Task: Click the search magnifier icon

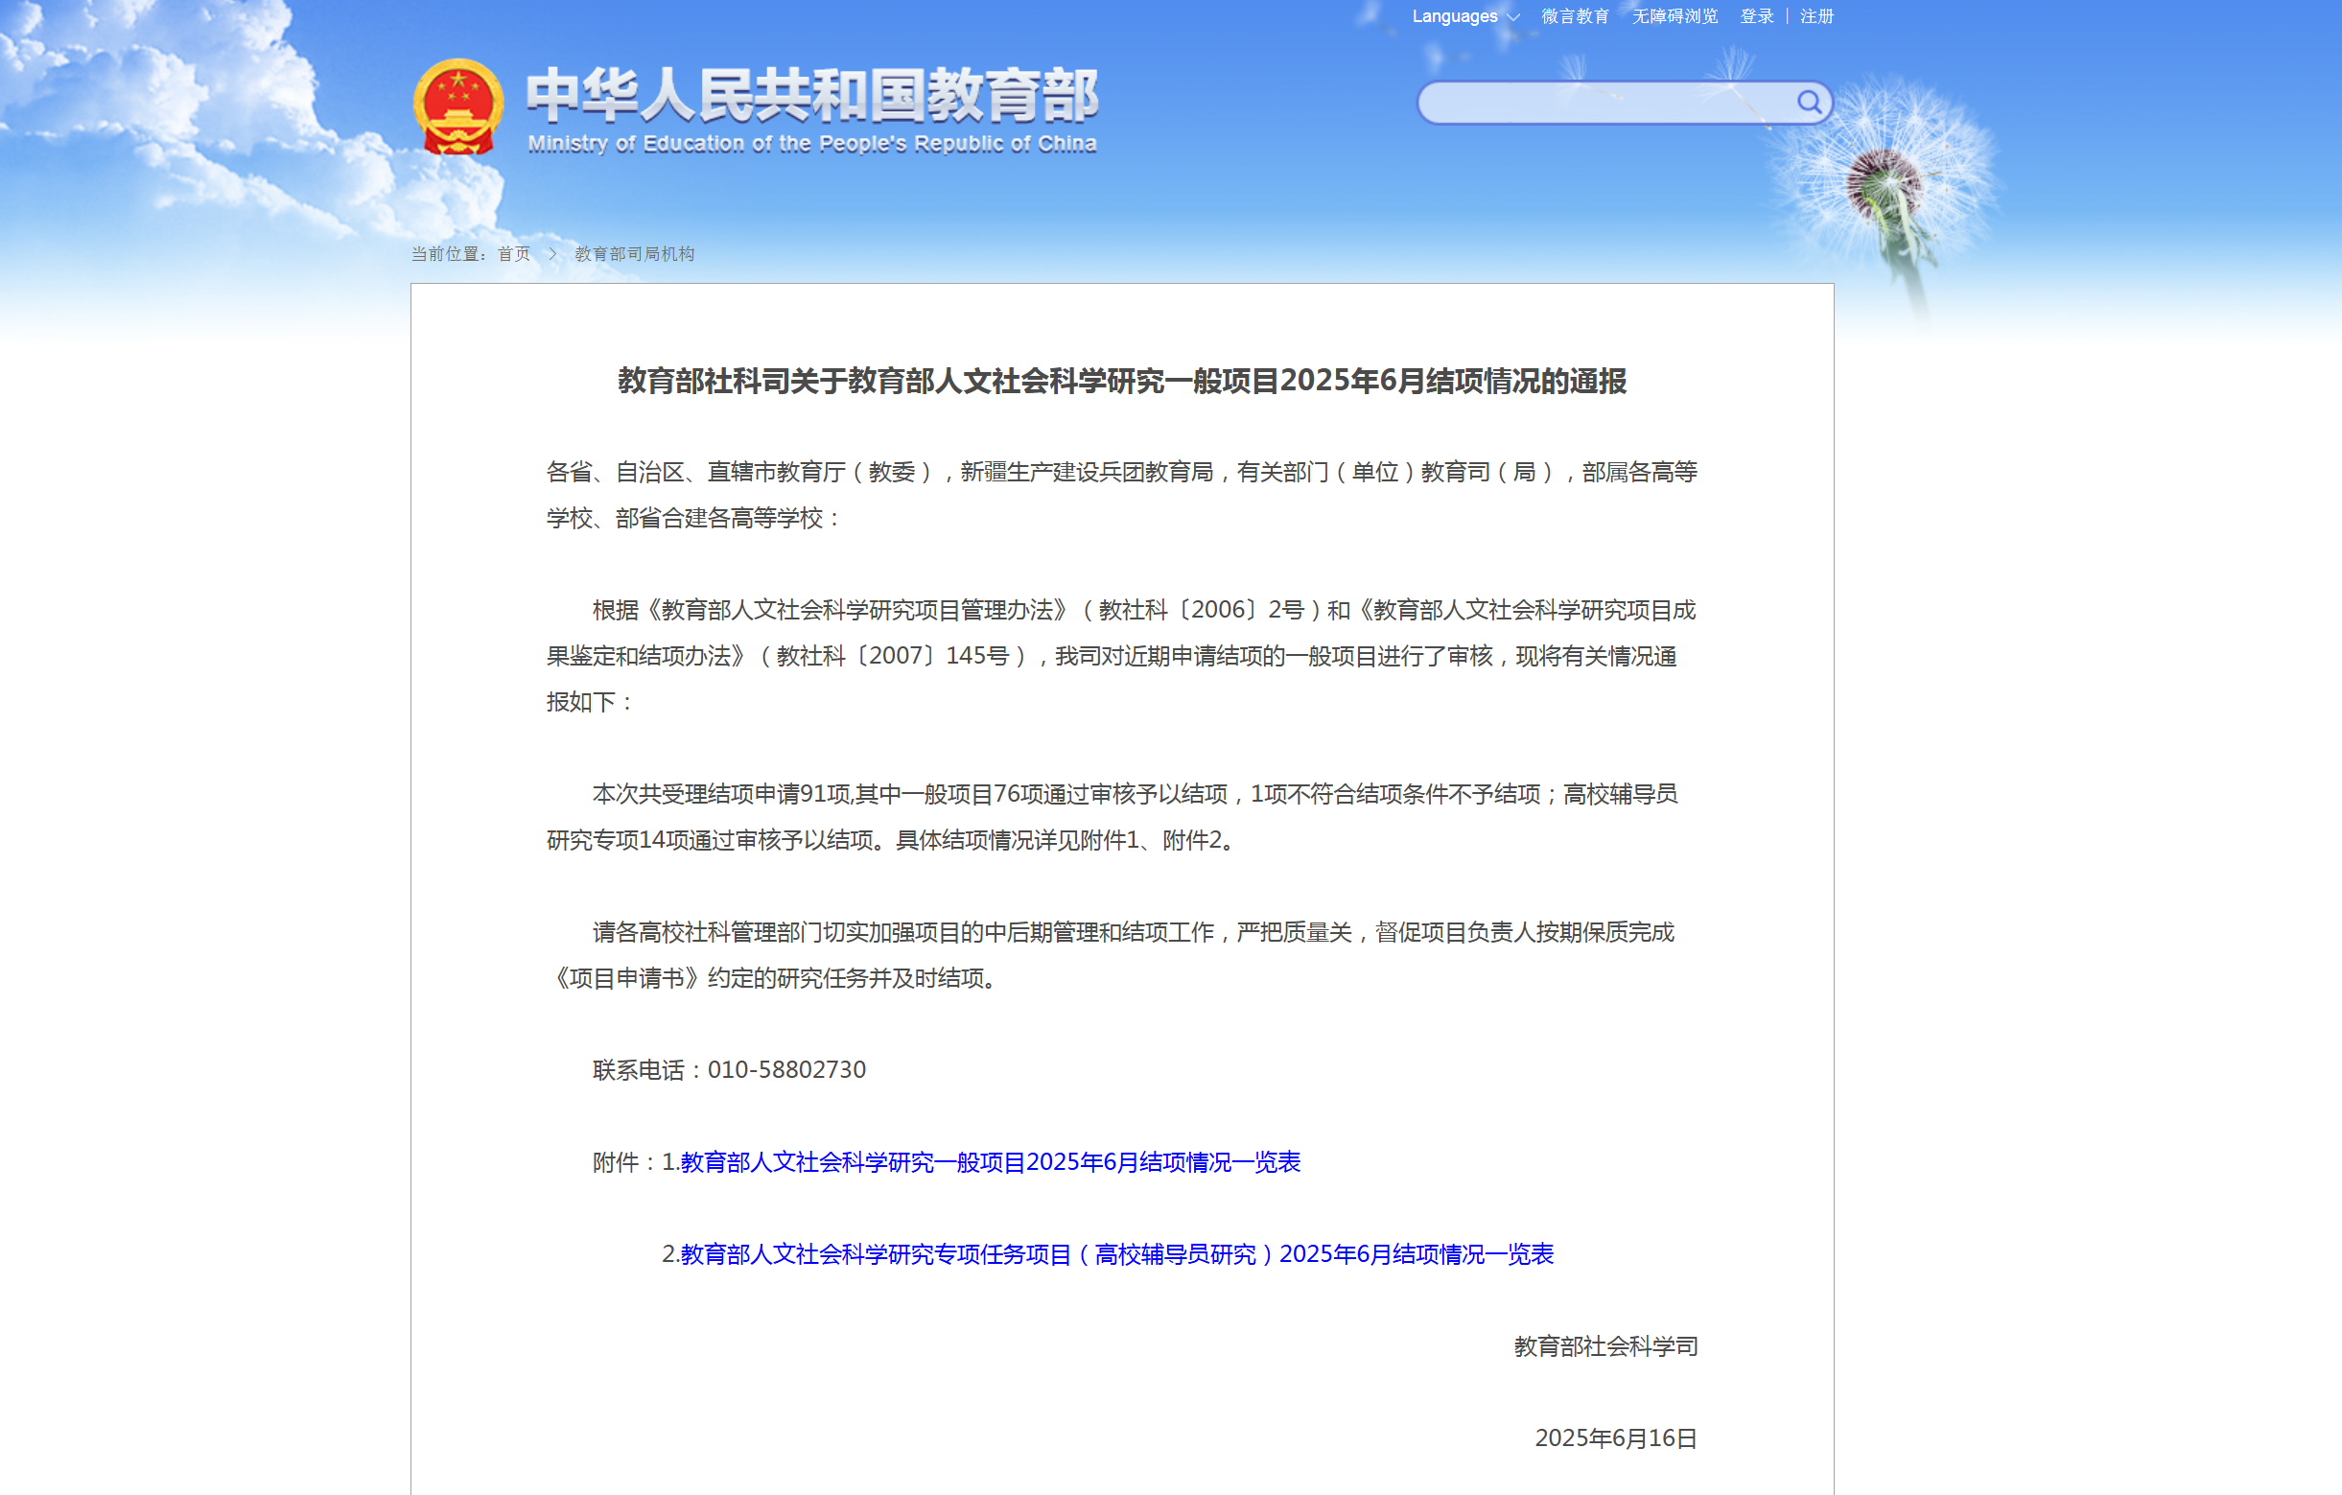Action: point(1808,103)
